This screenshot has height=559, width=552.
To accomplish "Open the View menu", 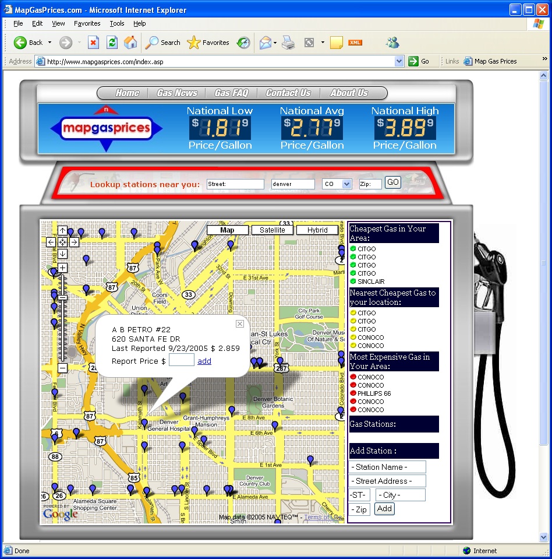I will click(x=58, y=23).
